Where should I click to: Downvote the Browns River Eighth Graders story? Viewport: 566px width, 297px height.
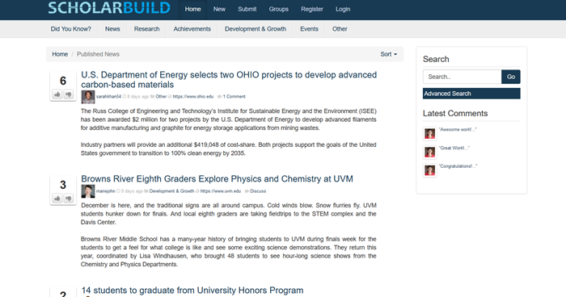click(x=69, y=199)
